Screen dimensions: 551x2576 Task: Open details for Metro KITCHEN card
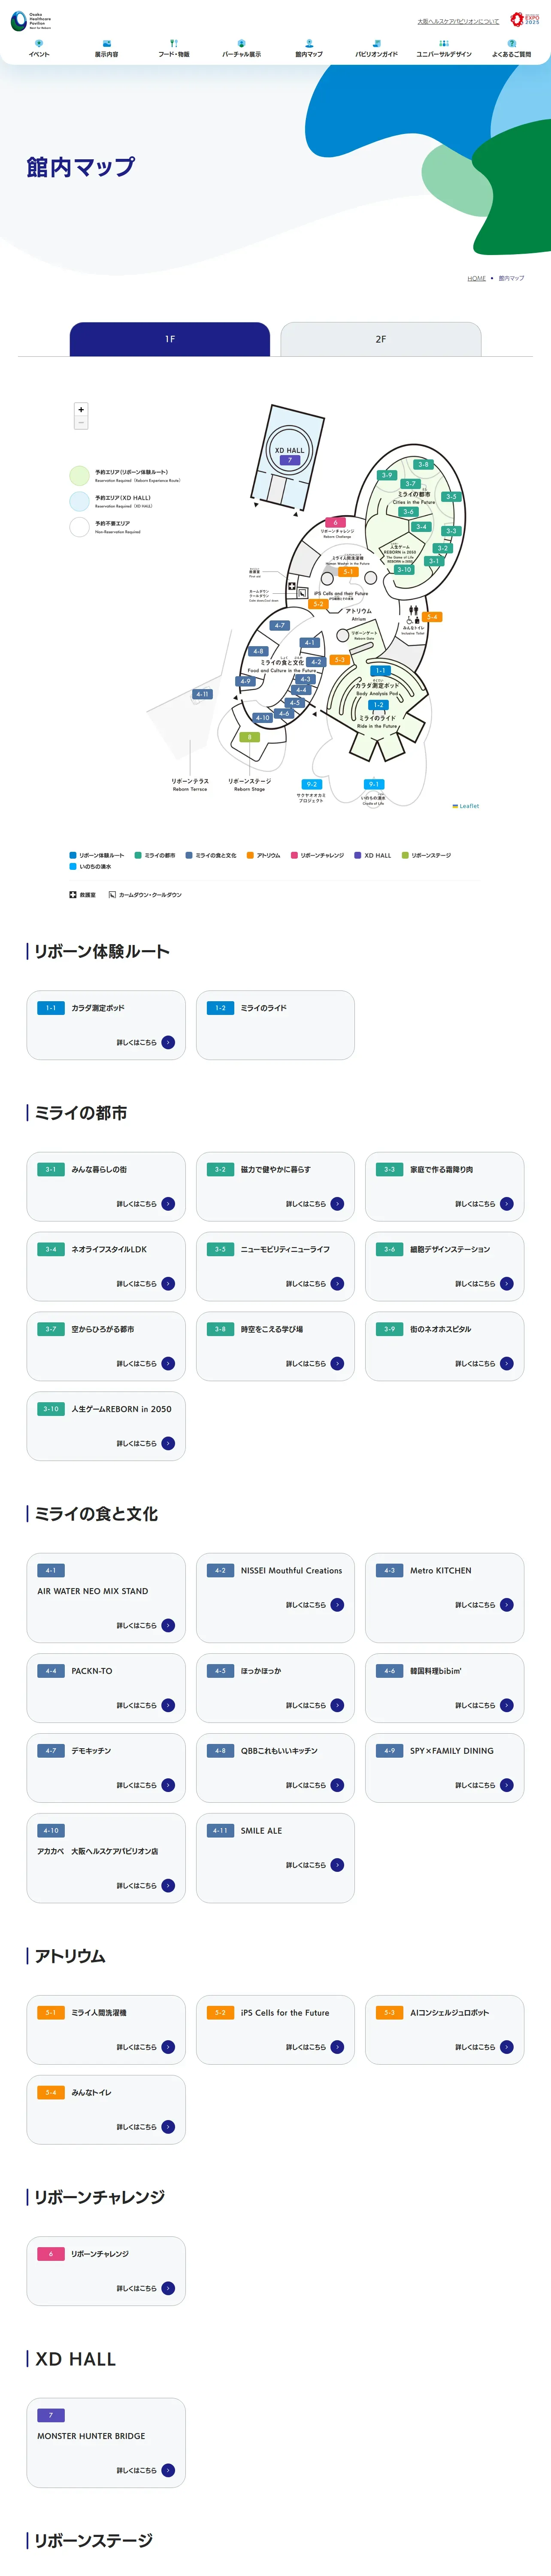506,1605
